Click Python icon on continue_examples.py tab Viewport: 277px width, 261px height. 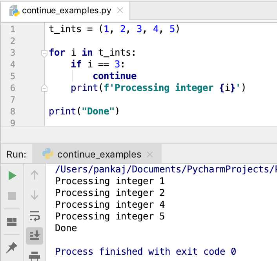(15, 11)
